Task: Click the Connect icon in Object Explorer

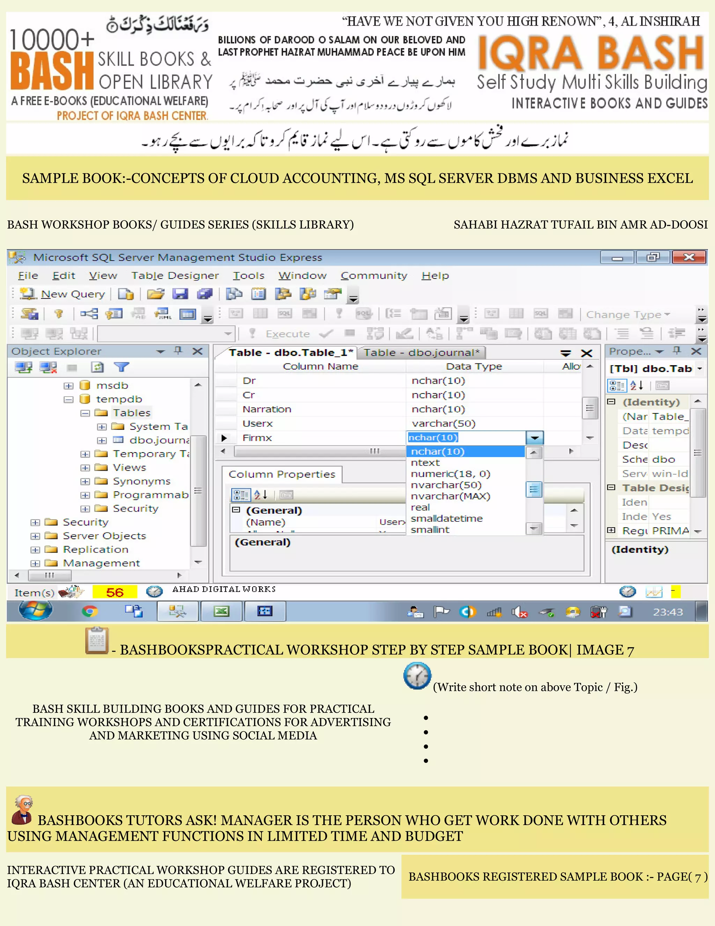Action: [x=23, y=367]
